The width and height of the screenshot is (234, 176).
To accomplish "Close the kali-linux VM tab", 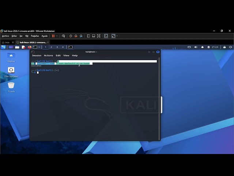I will [x=48, y=43].
